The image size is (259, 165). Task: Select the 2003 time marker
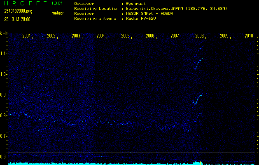(76, 36)
